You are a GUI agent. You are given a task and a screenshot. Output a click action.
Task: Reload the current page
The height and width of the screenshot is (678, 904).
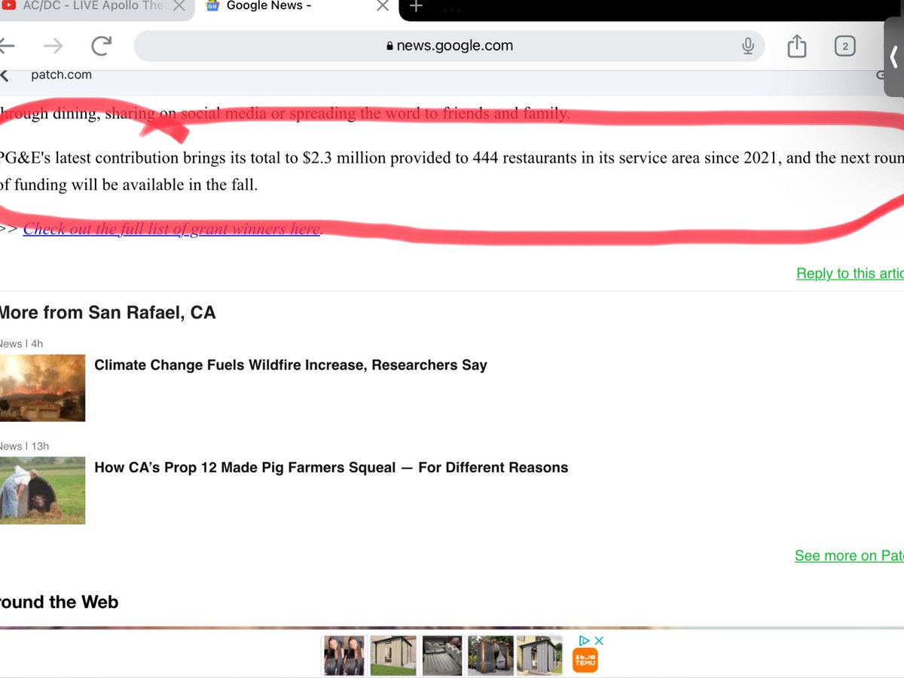[101, 46]
